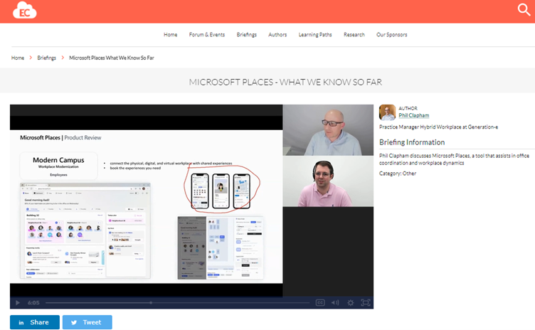This screenshot has width=535, height=330.
Task: Share briefing on LinkedIn
Action: coord(35,322)
